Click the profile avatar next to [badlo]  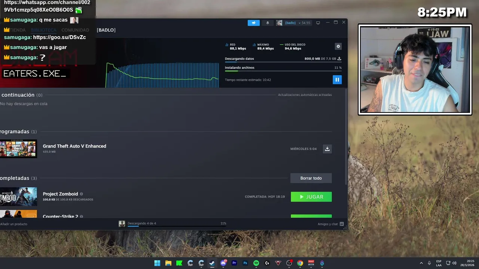(279, 23)
